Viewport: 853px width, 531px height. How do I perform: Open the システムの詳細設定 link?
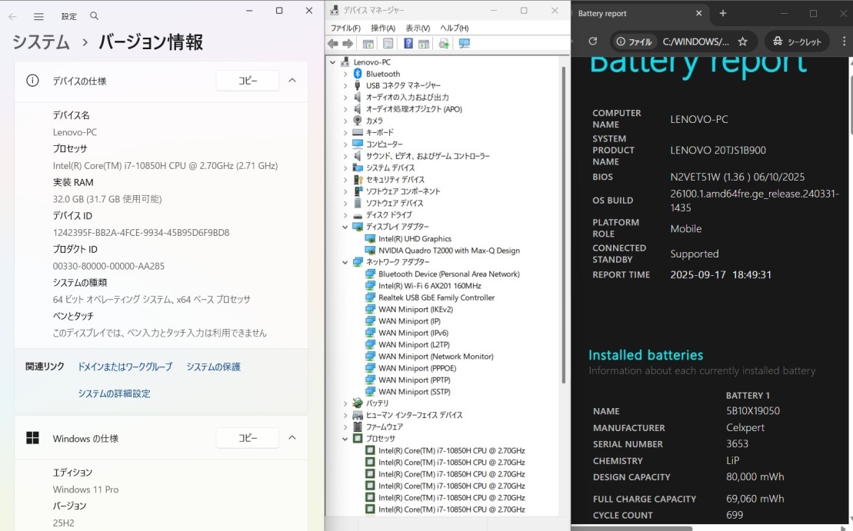(114, 393)
